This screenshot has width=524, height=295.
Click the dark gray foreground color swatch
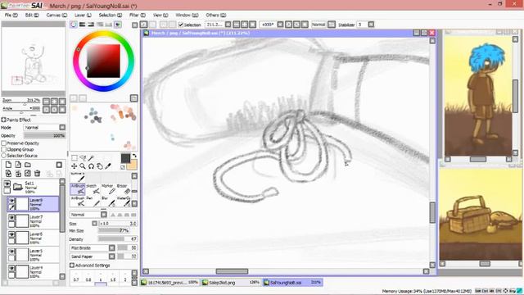tap(125, 158)
